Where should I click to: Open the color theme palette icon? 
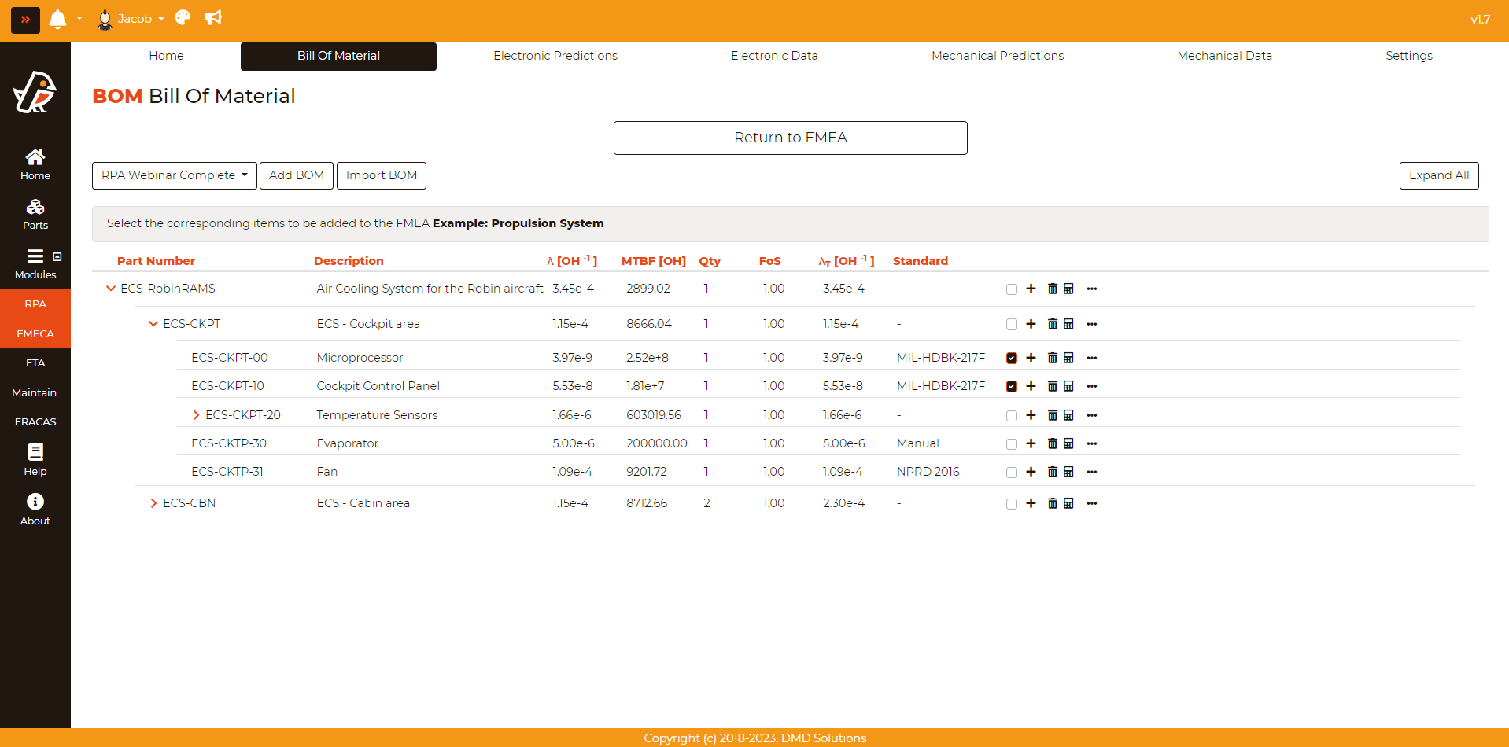[183, 18]
